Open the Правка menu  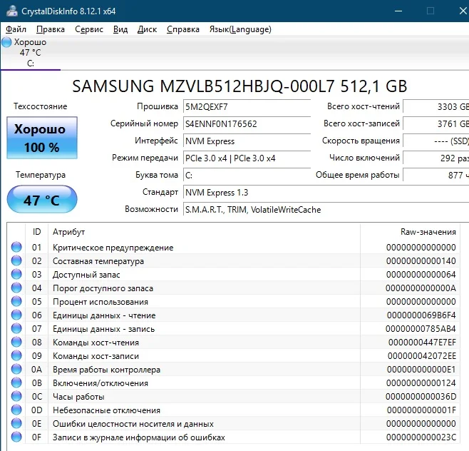click(51, 29)
